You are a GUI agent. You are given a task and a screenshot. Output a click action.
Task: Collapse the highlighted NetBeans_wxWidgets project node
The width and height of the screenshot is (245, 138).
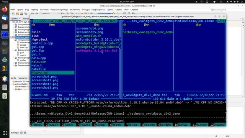point(11,37)
